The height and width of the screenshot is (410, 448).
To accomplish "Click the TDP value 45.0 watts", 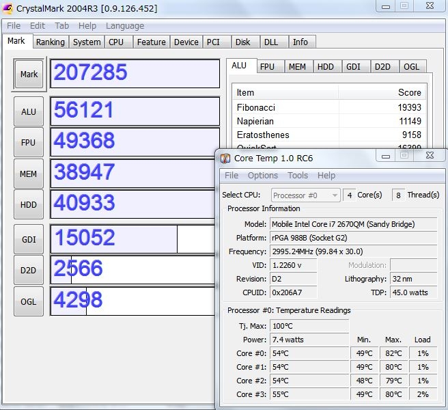I will [414, 292].
